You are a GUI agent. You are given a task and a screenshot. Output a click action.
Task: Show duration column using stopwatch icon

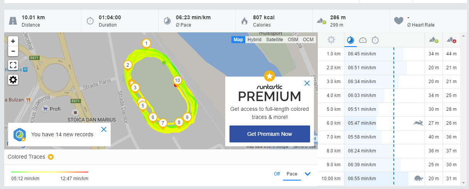375,40
